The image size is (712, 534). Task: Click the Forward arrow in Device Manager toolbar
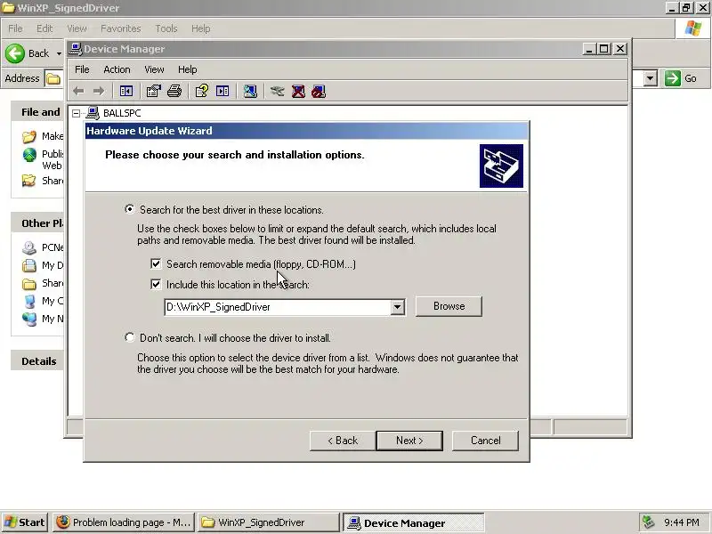(99, 92)
